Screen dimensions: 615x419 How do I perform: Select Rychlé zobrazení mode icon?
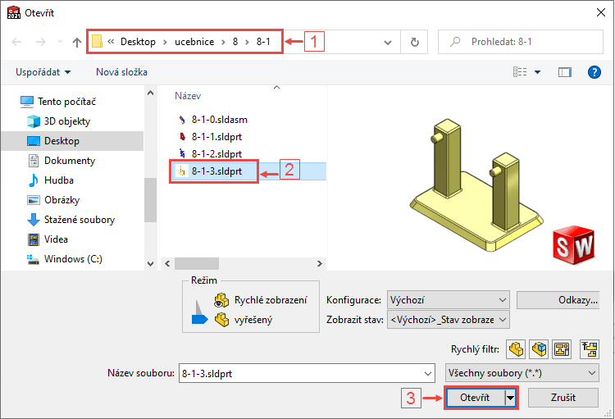[x=221, y=300]
